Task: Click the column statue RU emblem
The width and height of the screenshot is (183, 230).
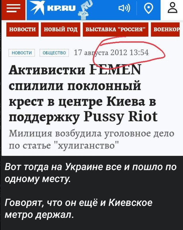Action: click(85, 10)
